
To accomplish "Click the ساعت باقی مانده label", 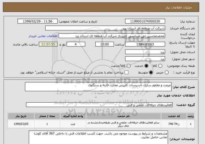I will 26,45.
